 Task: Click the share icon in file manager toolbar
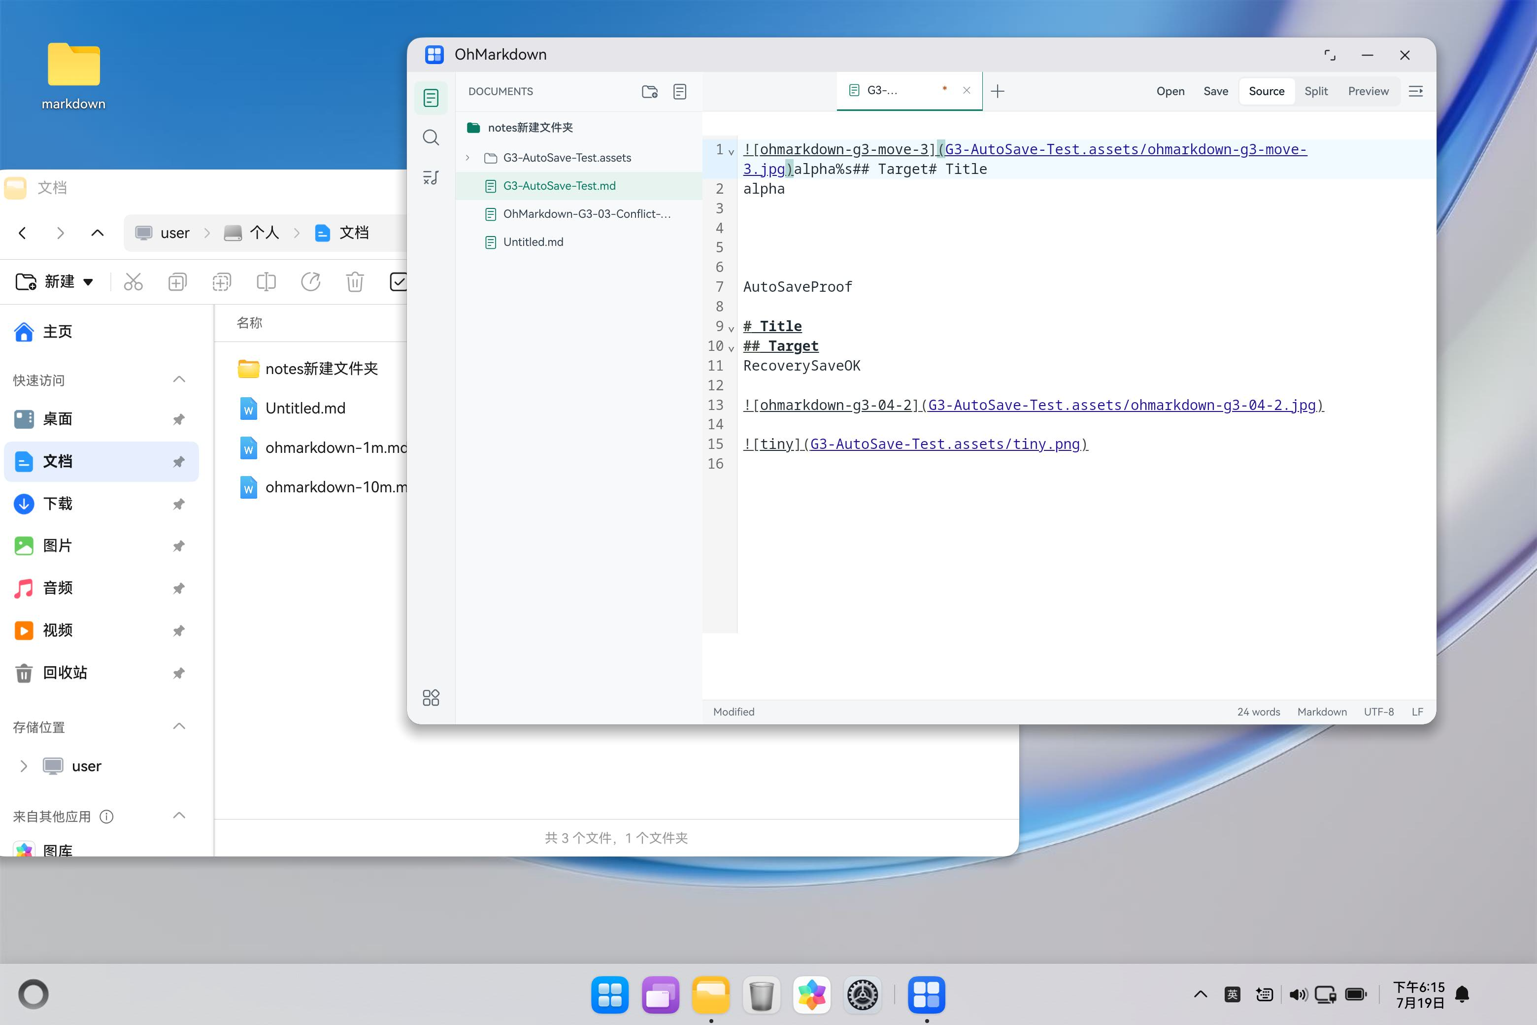click(x=310, y=282)
